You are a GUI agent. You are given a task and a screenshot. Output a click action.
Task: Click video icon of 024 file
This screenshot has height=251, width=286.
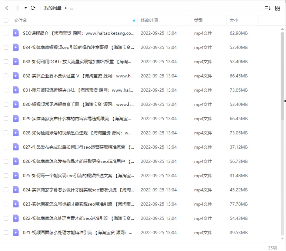[16, 190]
